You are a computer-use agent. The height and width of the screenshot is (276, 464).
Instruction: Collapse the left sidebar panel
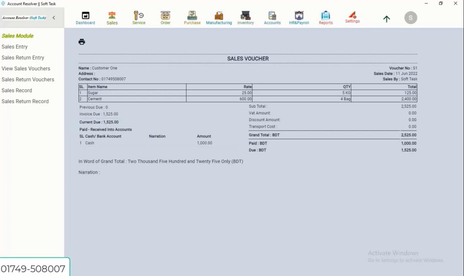(x=54, y=17)
